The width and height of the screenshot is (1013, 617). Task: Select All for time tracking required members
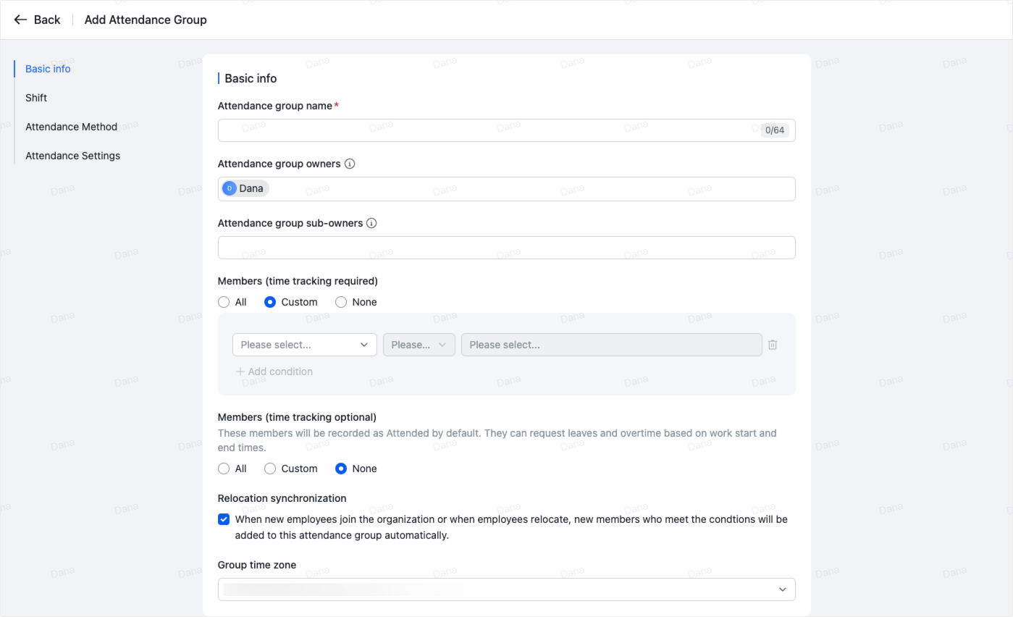(x=224, y=302)
